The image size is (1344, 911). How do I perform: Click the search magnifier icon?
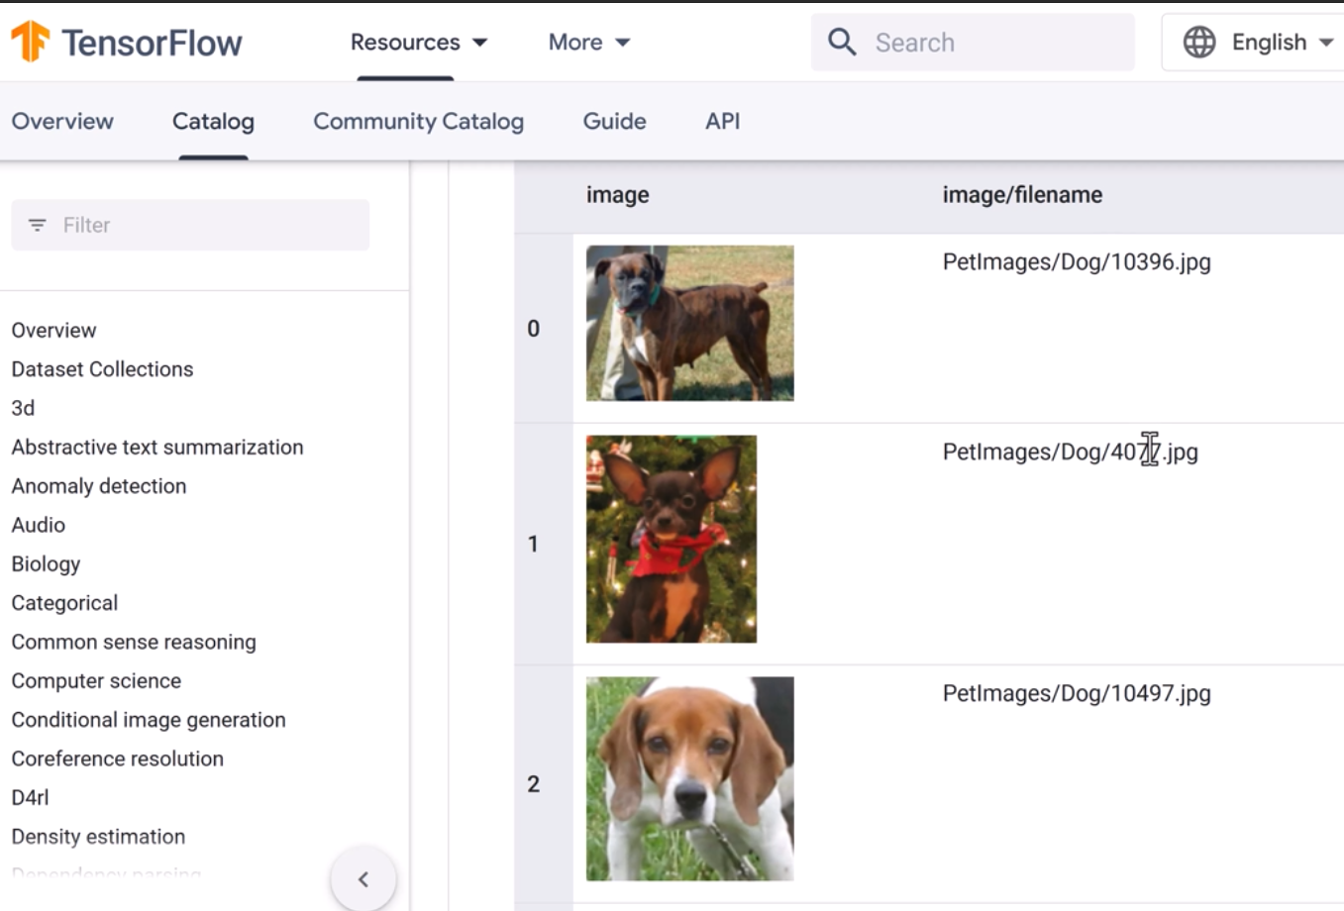click(x=842, y=42)
